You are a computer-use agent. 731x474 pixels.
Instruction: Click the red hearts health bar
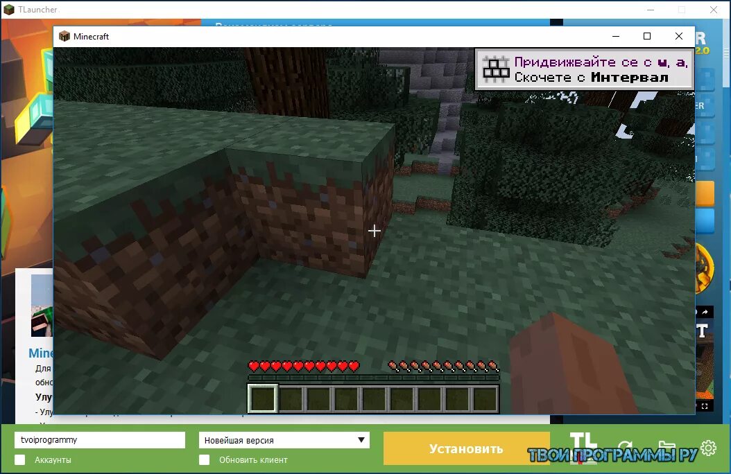304,366
